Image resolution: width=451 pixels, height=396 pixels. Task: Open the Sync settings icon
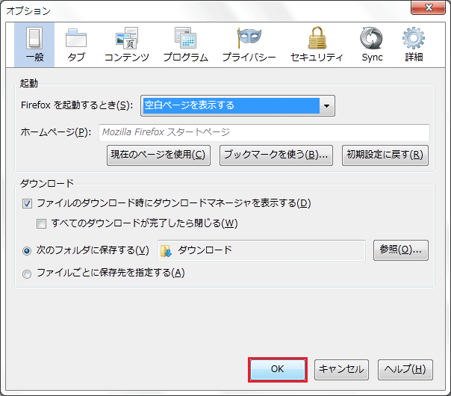(371, 39)
